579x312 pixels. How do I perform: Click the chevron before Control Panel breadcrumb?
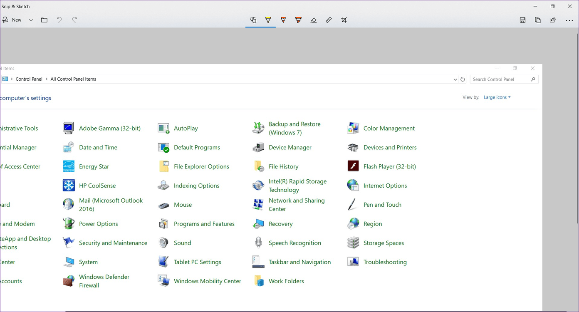12,79
